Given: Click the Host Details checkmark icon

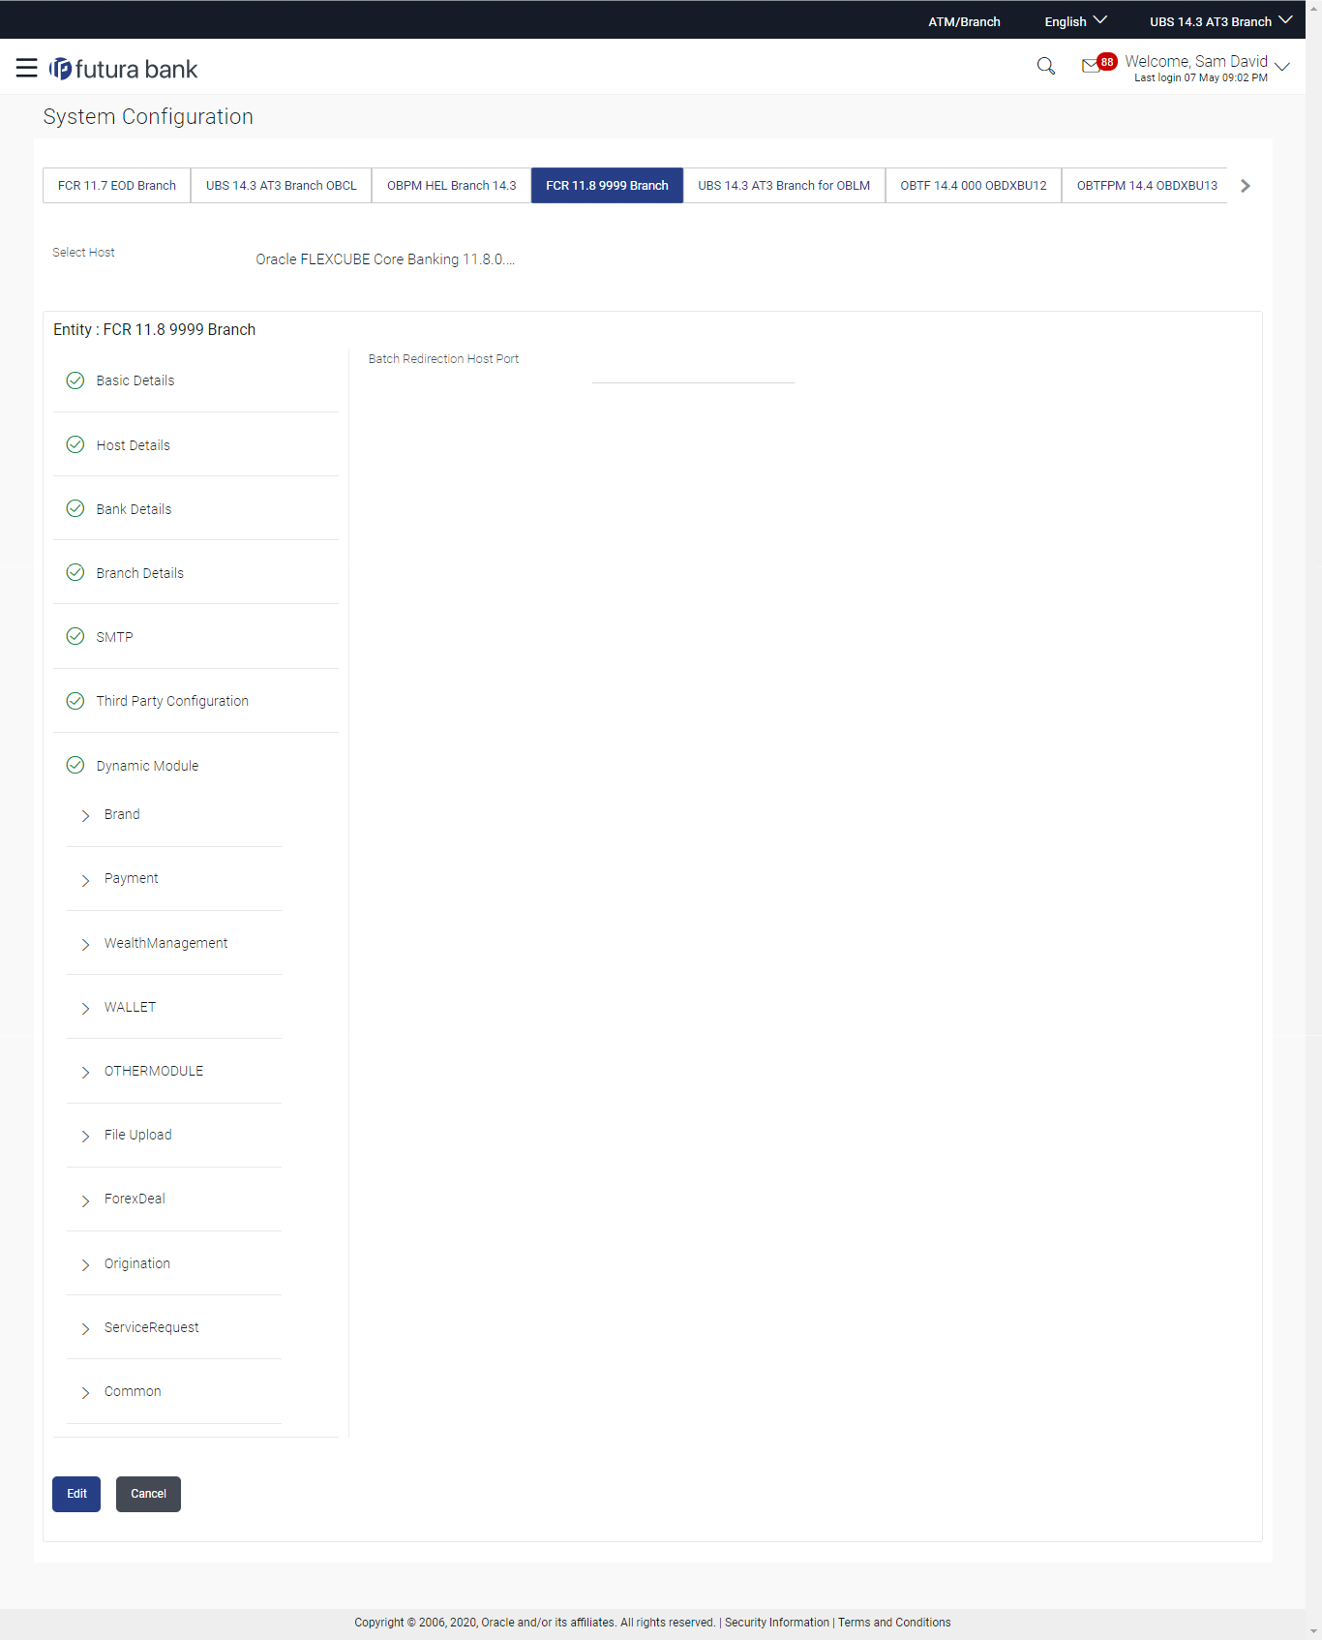Looking at the screenshot, I should coord(75,444).
